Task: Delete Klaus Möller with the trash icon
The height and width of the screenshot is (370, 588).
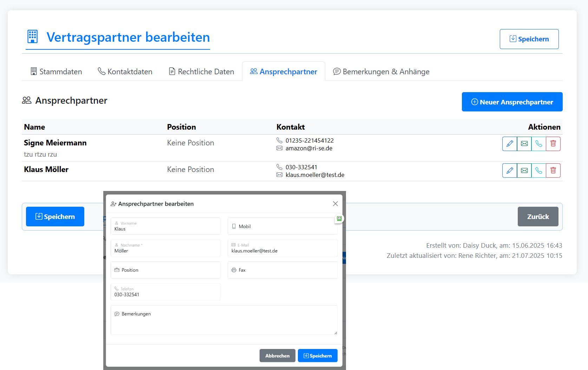Action: [x=553, y=170]
